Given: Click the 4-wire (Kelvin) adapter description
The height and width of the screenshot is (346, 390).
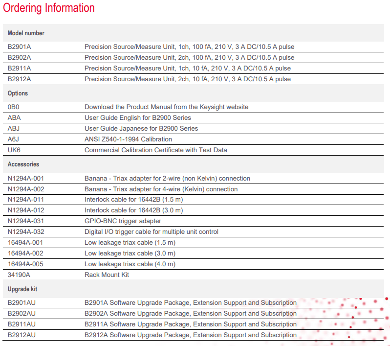Looking at the screenshot, I should click(x=161, y=189).
